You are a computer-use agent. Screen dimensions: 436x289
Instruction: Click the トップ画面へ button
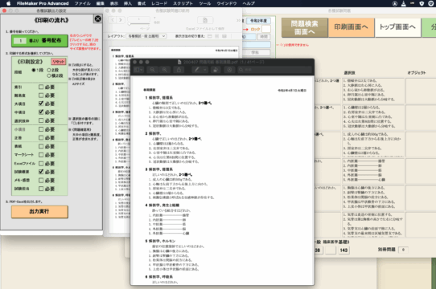397,27
